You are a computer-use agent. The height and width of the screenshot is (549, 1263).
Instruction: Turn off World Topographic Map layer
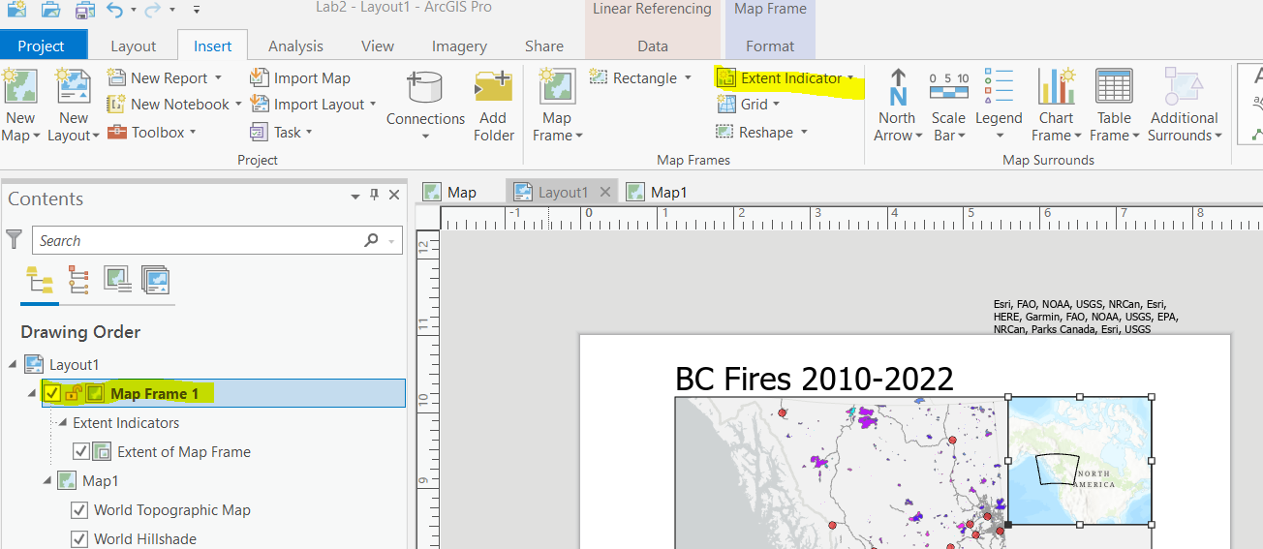[x=79, y=510]
